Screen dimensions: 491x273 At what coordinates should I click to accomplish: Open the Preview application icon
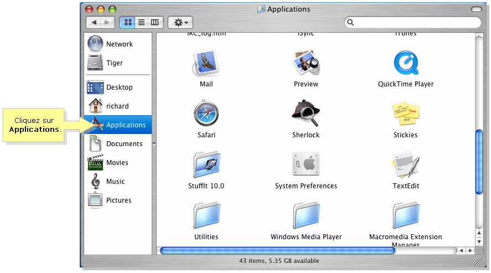306,63
